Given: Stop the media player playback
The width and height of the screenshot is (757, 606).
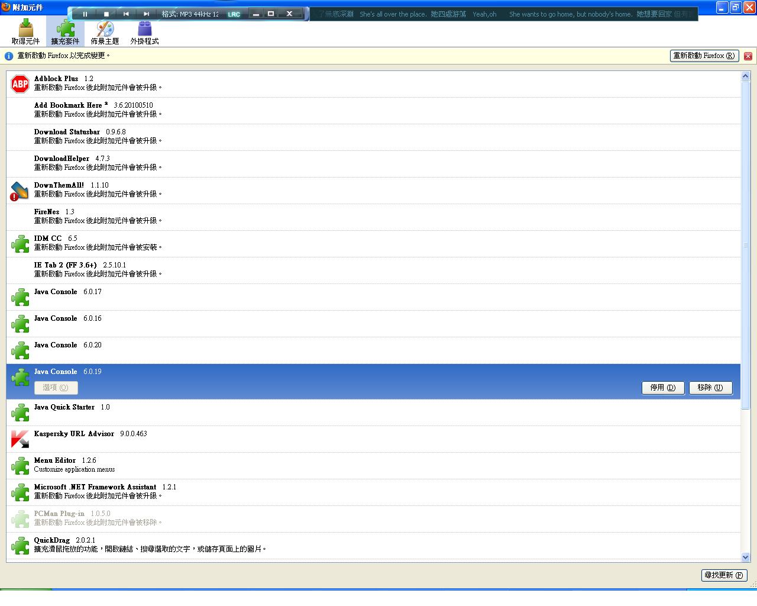Looking at the screenshot, I should pos(106,14).
